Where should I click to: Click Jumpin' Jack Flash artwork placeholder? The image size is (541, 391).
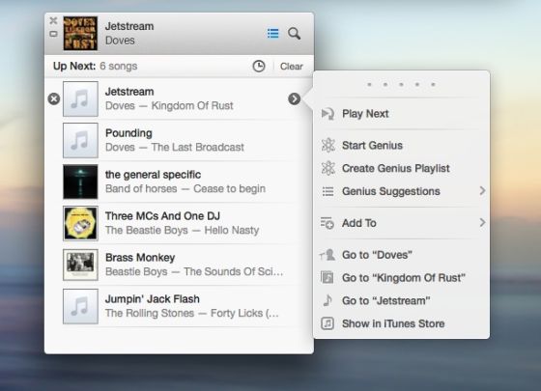coord(80,306)
